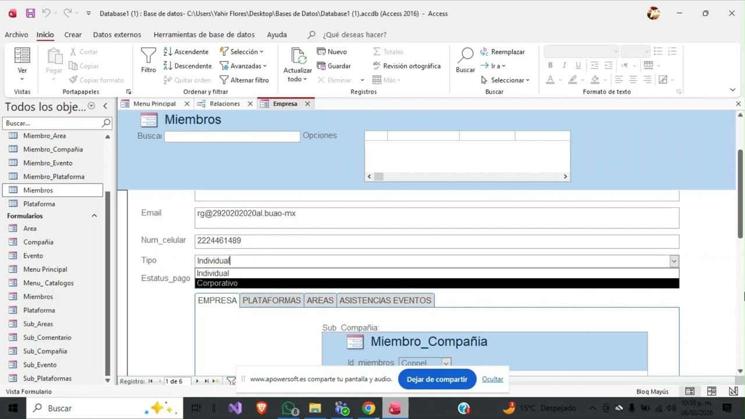This screenshot has height=419, width=745.
Task: Select Corporativo in Tipo list
Action: (x=437, y=283)
